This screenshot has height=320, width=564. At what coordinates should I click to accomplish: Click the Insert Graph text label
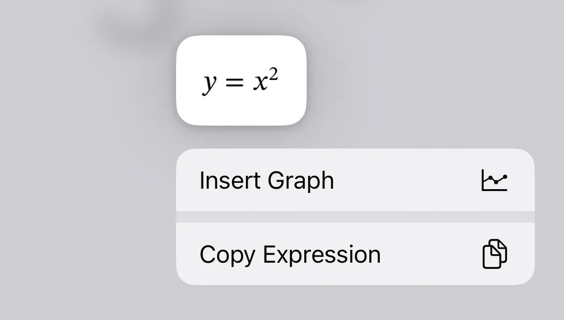point(267,181)
